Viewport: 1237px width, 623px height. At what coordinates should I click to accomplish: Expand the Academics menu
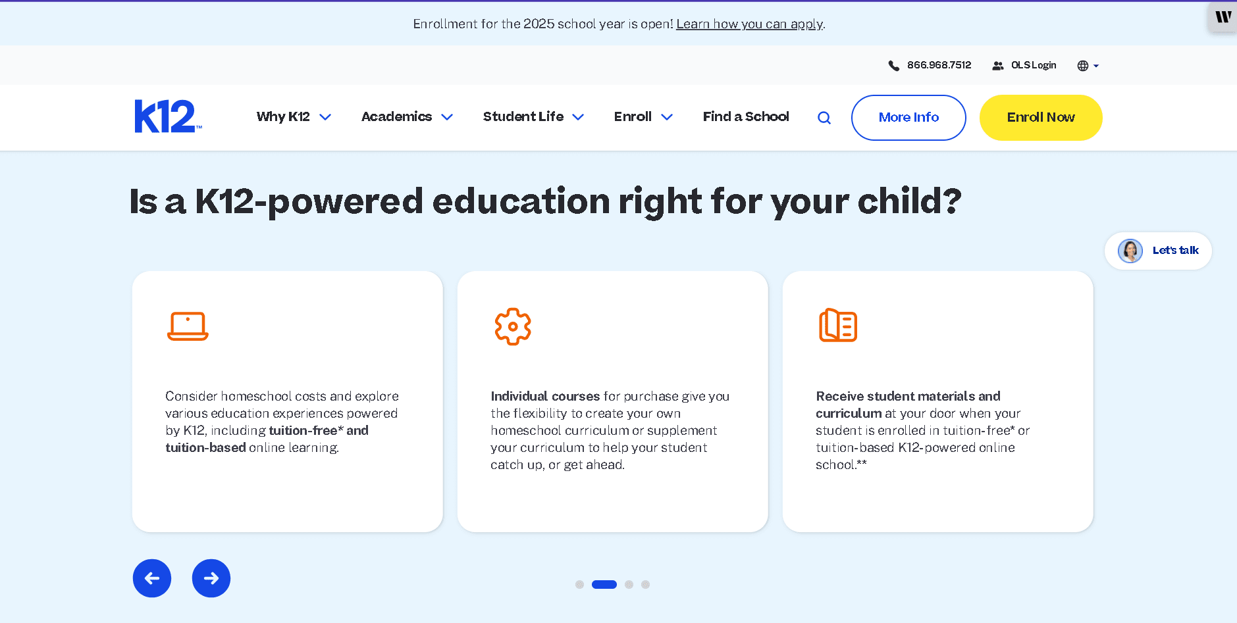407,117
